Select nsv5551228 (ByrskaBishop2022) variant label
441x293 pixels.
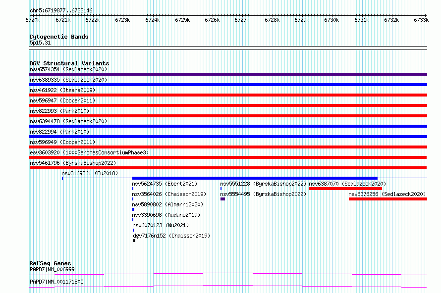click(x=263, y=184)
